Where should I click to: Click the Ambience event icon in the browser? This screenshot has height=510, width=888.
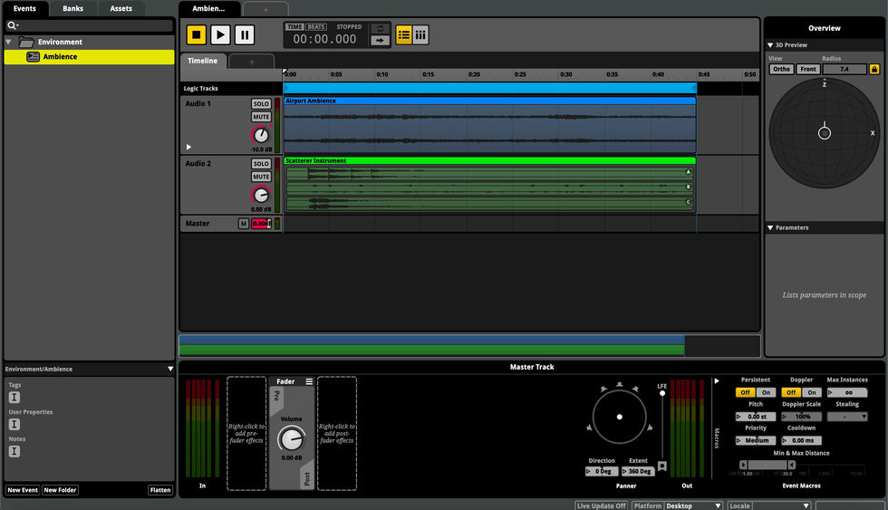[x=33, y=56]
